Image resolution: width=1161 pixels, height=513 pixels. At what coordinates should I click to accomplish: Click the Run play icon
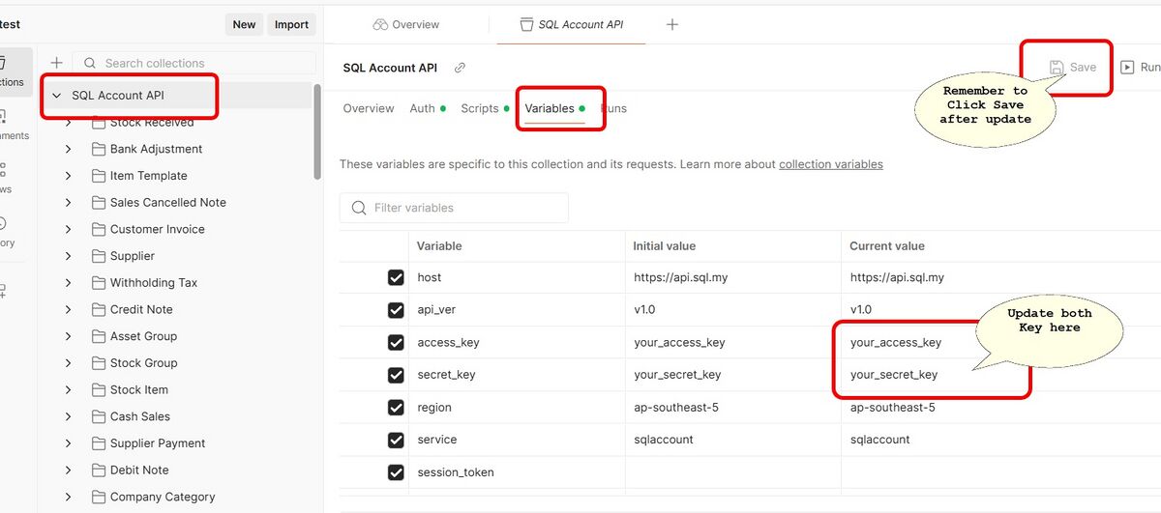(1127, 68)
